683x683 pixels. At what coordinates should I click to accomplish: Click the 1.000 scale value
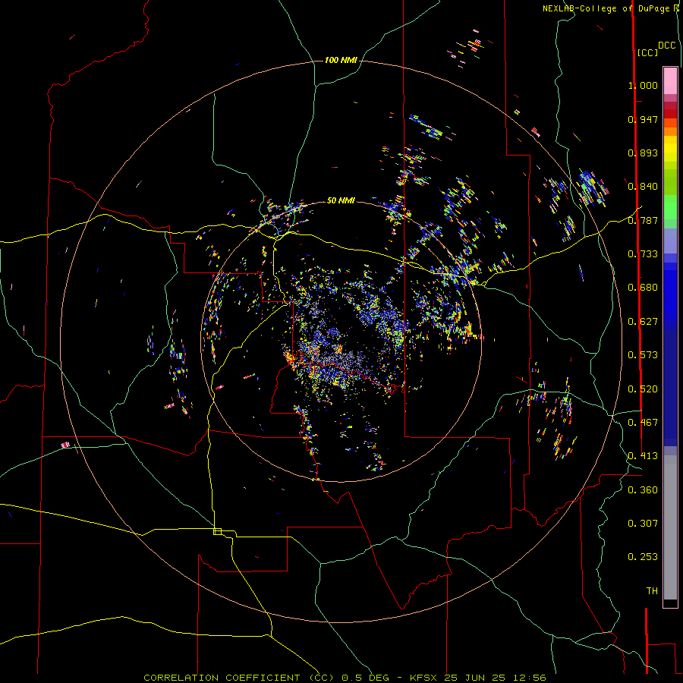pos(643,85)
